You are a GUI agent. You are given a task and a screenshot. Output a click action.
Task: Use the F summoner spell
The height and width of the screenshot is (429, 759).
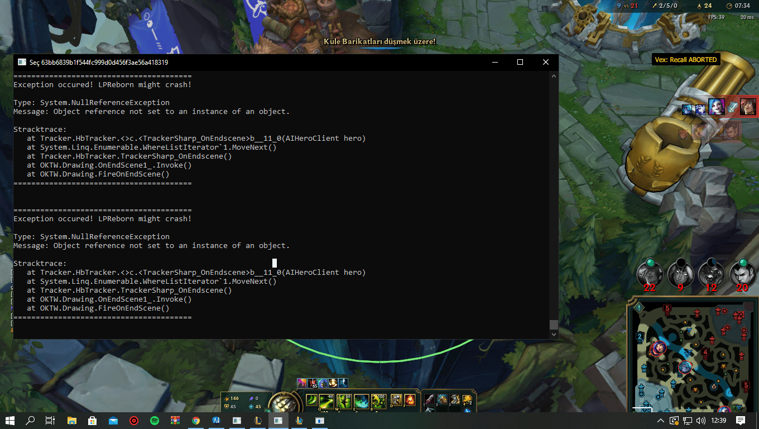click(410, 400)
